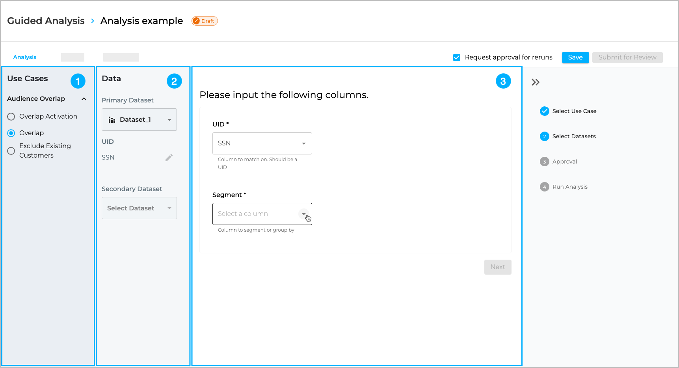Click the step 2 Select Datasets circle

point(544,136)
